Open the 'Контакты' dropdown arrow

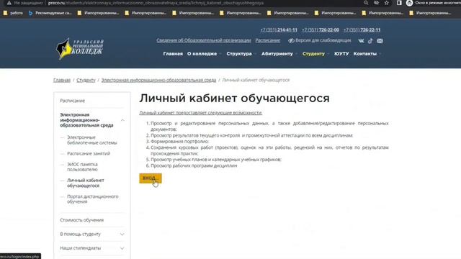380,54
